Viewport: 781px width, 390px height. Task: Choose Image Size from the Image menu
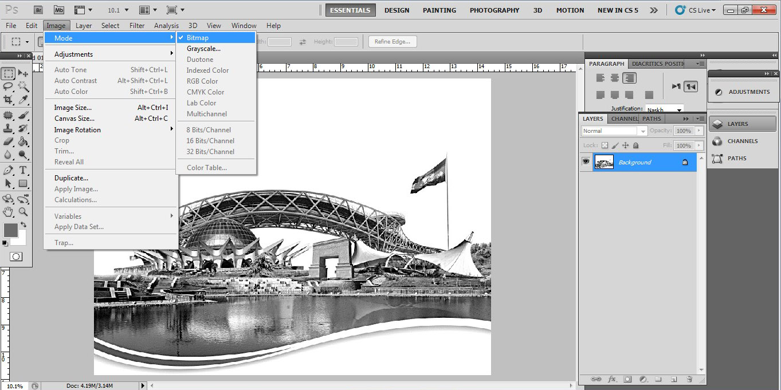tap(111, 108)
